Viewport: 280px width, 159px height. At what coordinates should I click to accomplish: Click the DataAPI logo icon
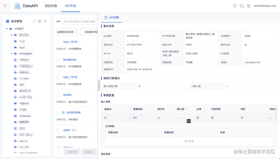pos(17,6)
